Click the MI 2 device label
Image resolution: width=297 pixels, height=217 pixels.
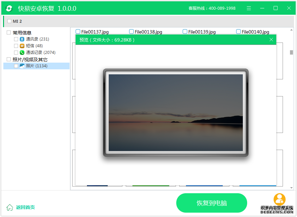17,21
